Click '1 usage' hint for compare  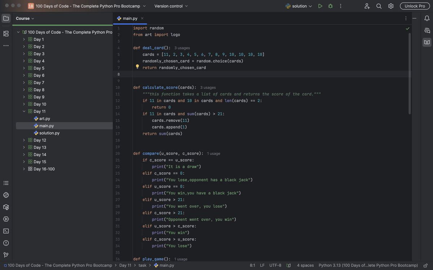(214, 153)
